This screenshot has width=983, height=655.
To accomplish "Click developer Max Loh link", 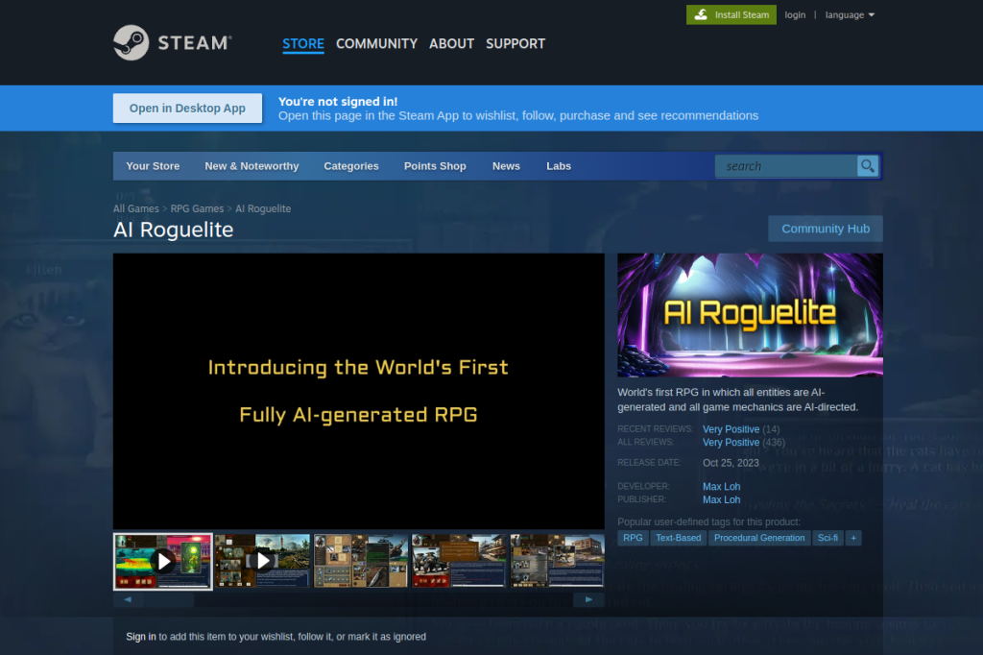I will [x=722, y=486].
